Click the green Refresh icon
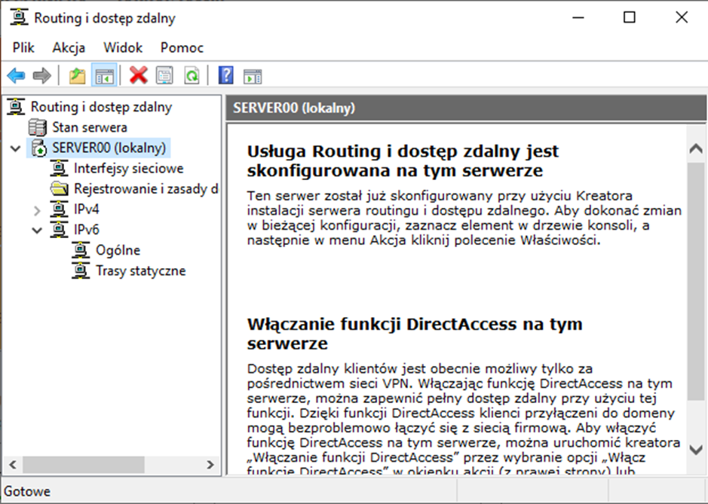 pyautogui.click(x=192, y=75)
